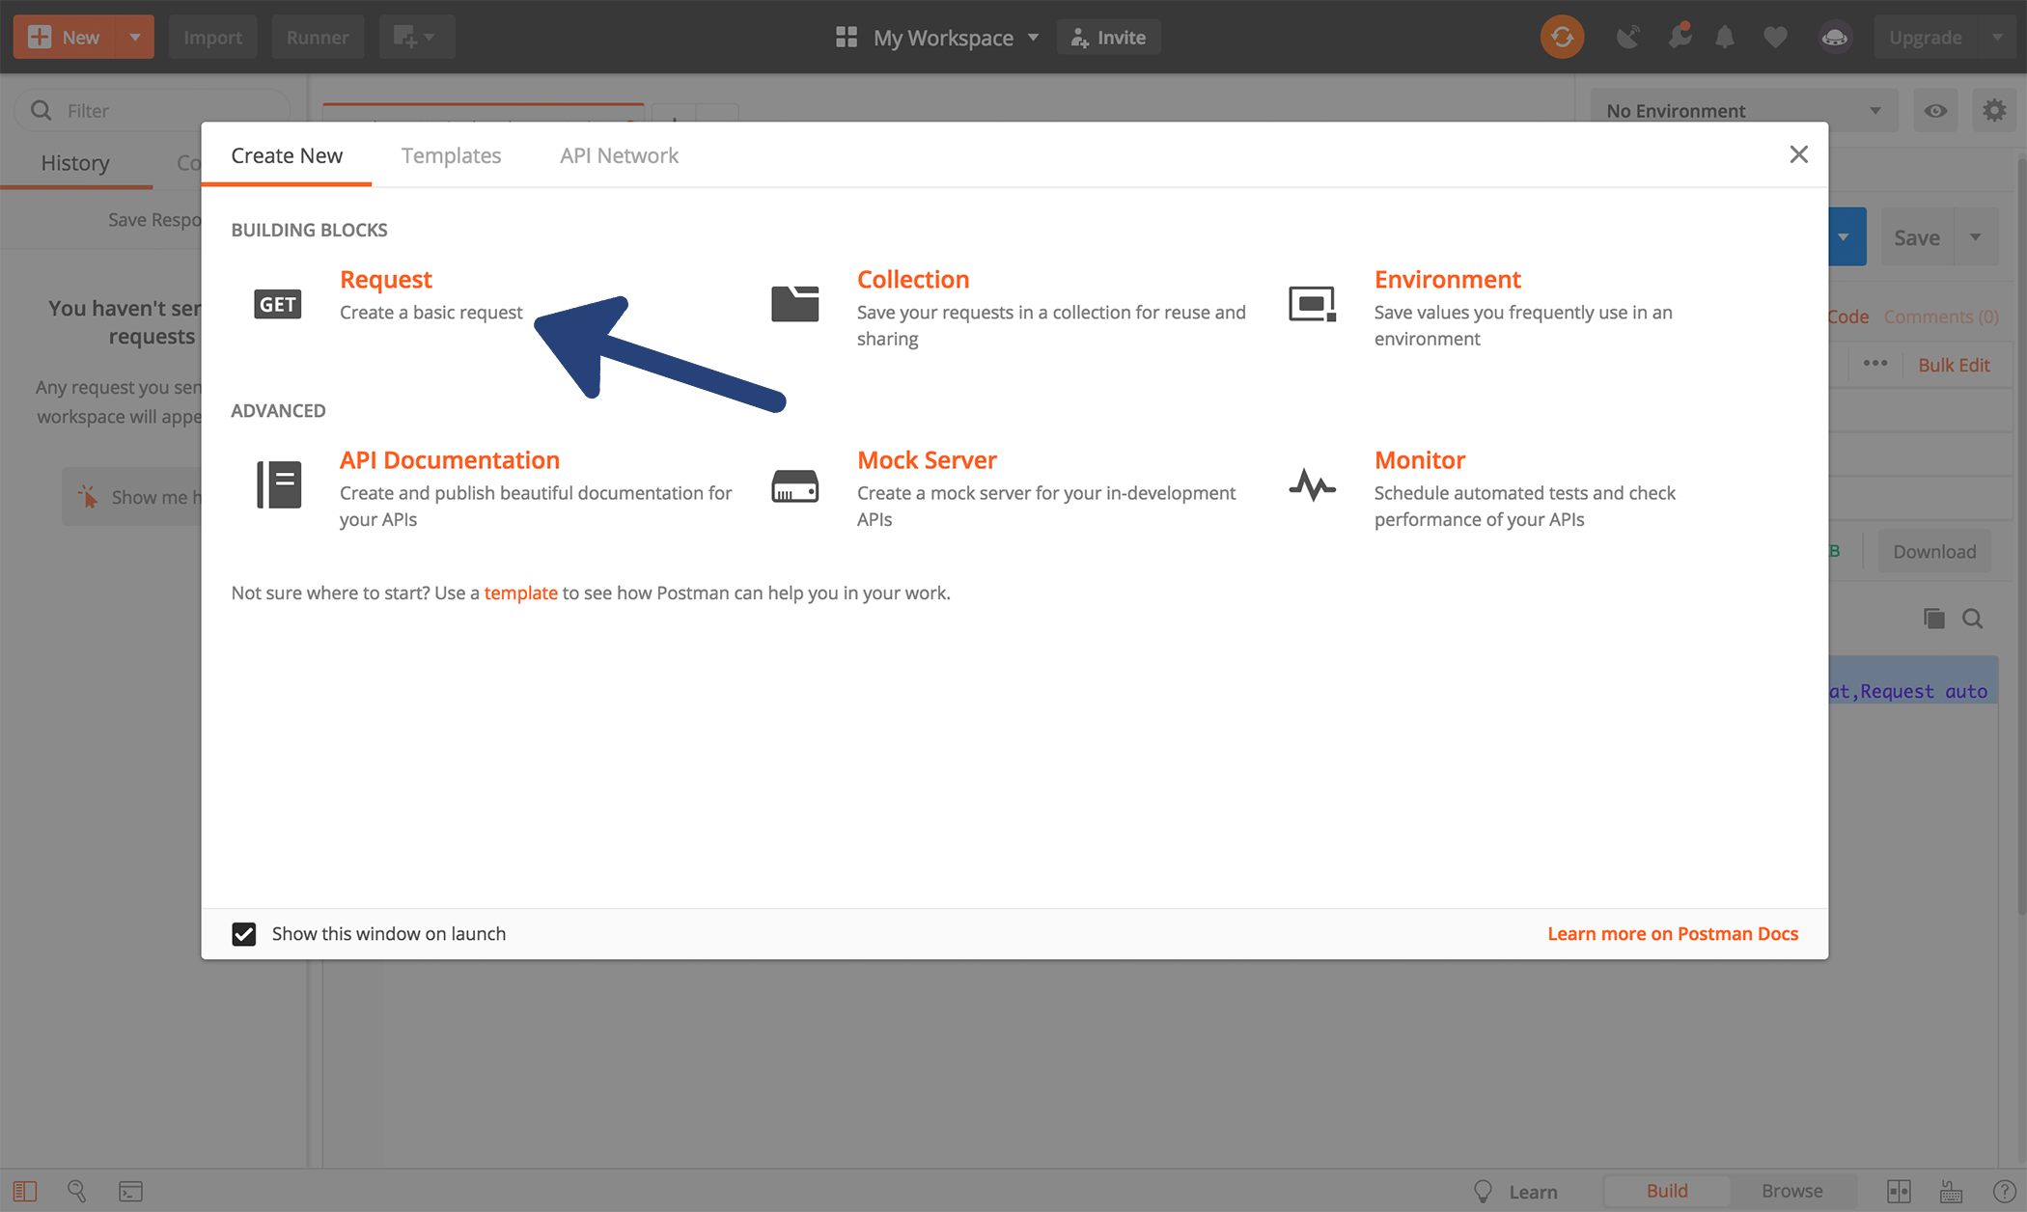Open the API Documentation link
Viewport: 2027px width, 1212px height.
click(450, 459)
